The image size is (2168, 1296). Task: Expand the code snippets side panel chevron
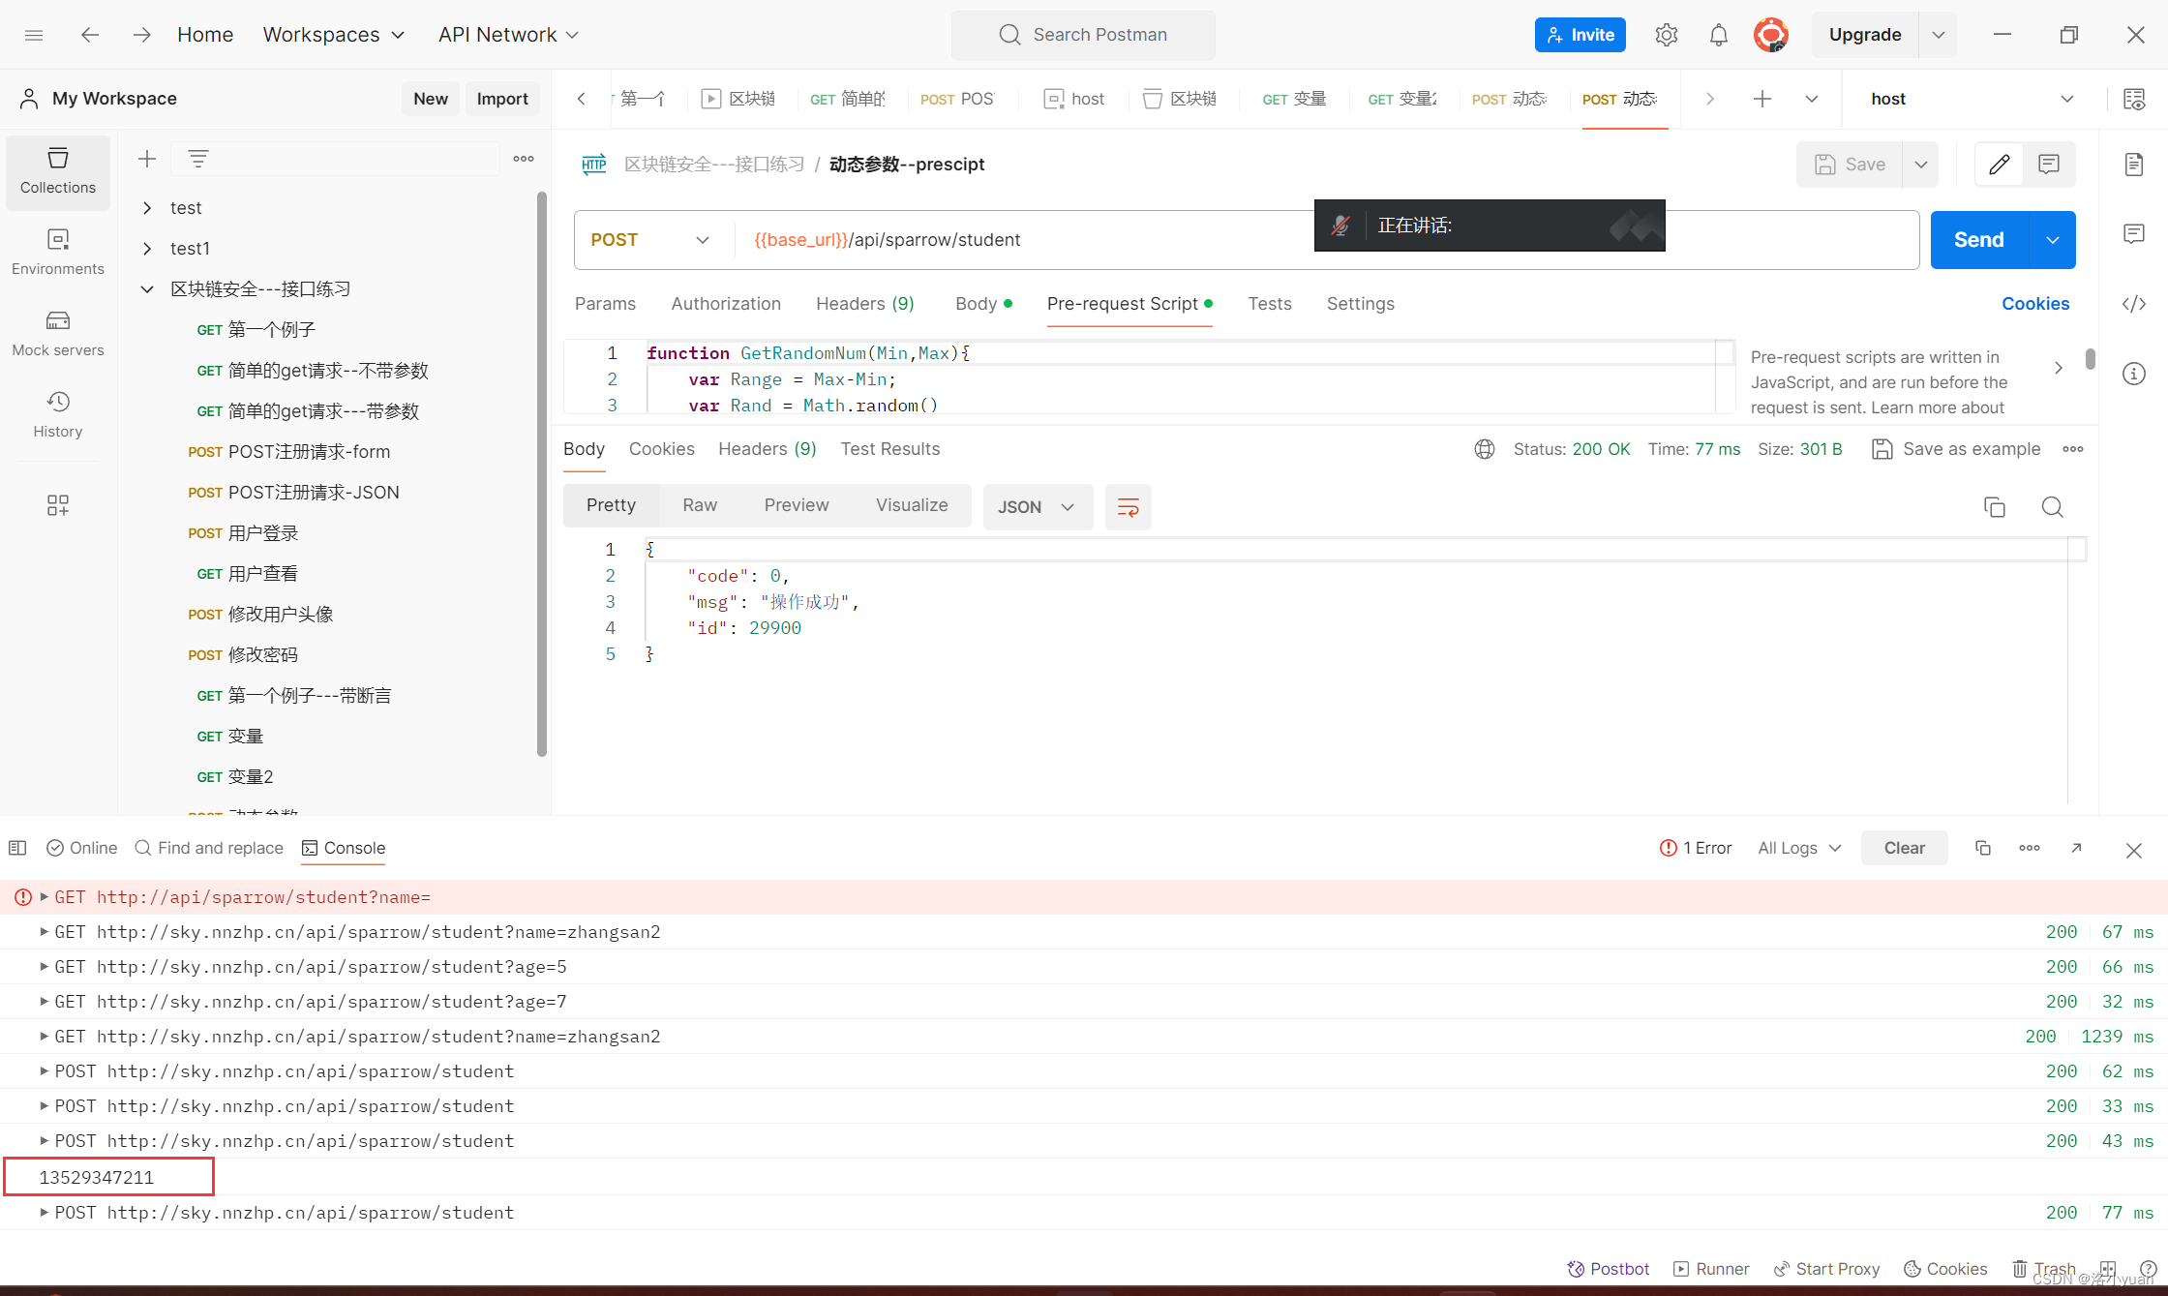(2059, 368)
